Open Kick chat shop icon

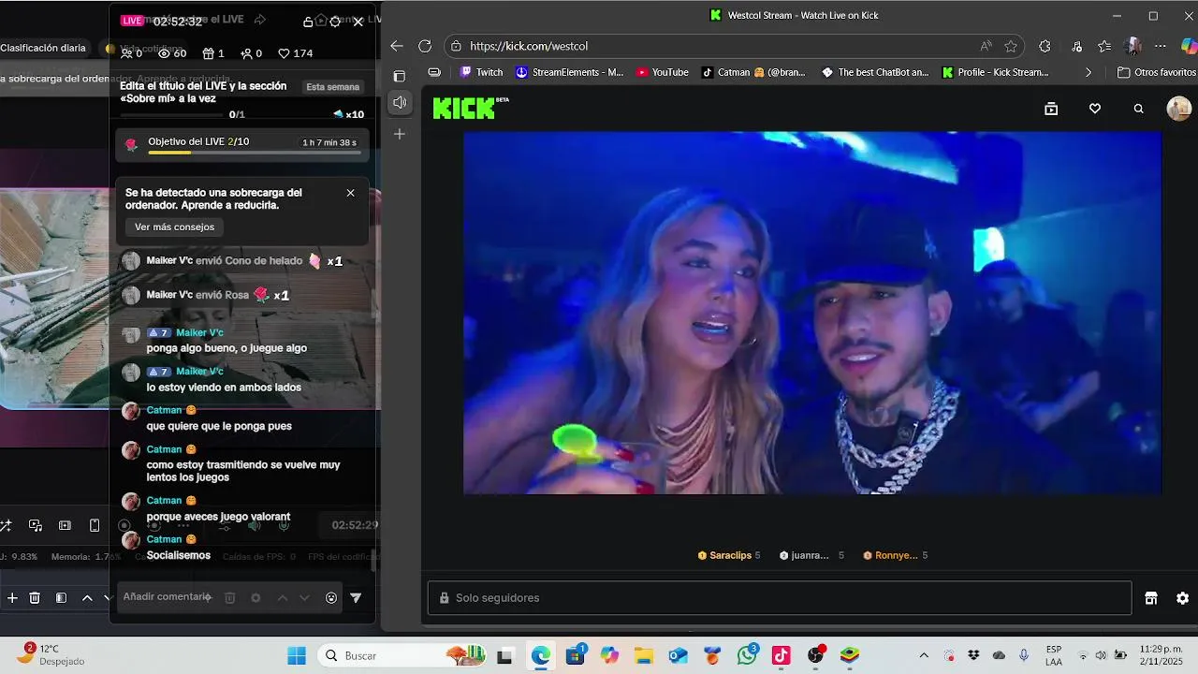tap(1151, 598)
